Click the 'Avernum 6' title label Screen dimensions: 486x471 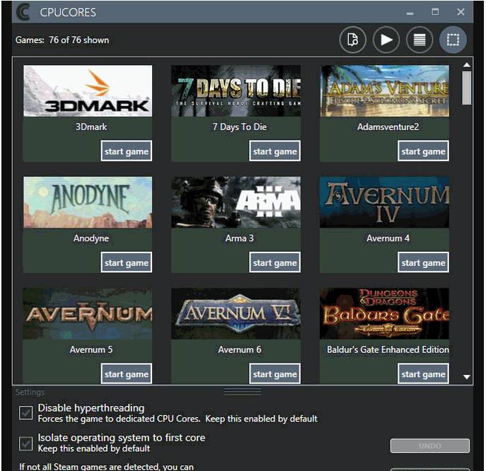(240, 349)
